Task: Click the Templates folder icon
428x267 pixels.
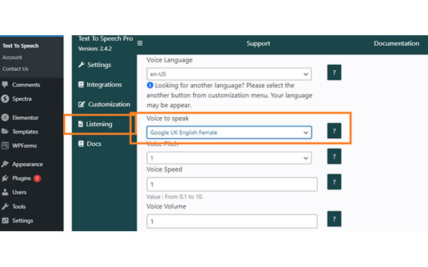Action: [5, 131]
